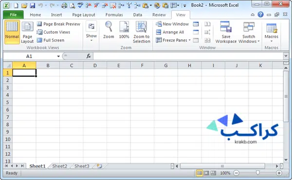This screenshot has width=292, height=180.
Task: Open the Help question mark icon
Action: coord(260,14)
